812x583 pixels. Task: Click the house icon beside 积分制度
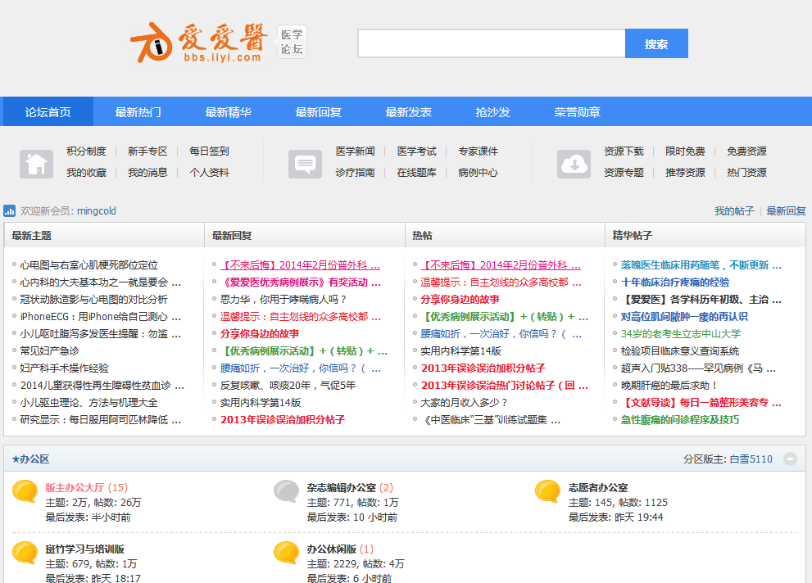coord(36,164)
